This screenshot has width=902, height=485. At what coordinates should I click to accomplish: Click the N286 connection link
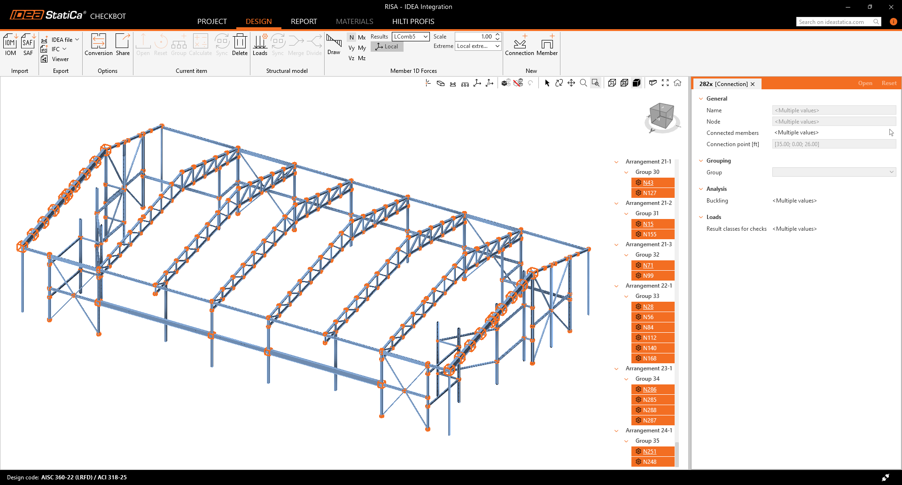pos(650,389)
